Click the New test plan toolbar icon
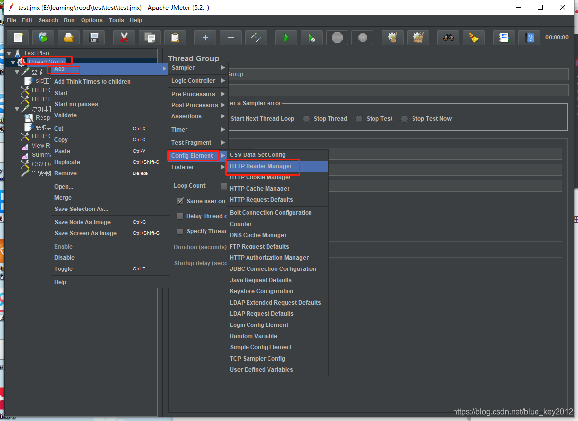 [18, 38]
